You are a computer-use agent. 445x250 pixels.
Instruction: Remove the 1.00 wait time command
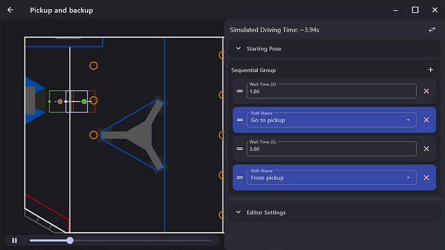[426, 91]
